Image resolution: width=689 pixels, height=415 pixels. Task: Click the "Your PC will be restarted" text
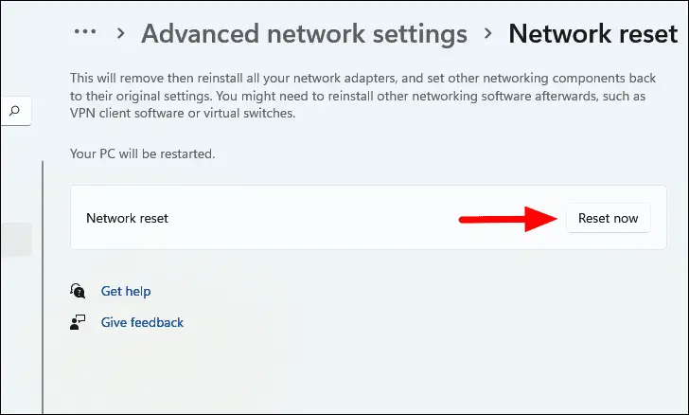(143, 153)
